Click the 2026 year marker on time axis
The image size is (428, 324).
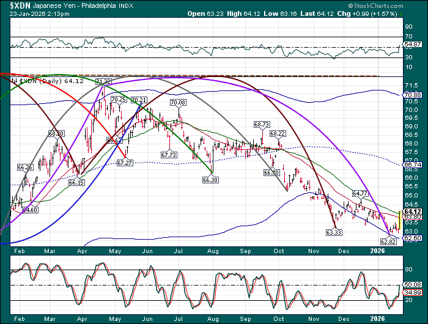coord(378,318)
